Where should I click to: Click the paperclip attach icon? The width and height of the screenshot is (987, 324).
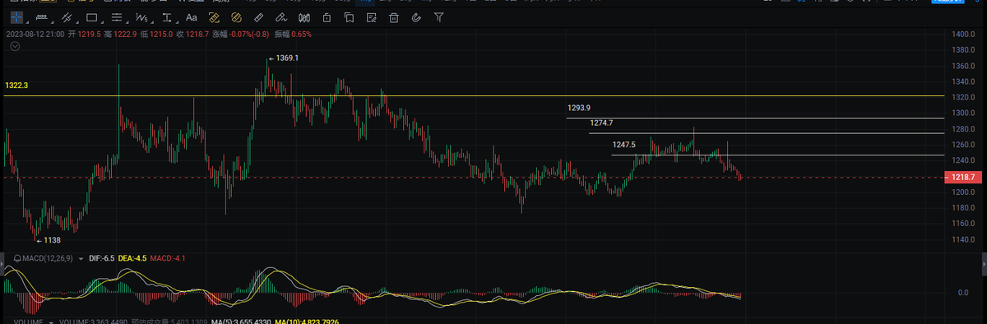click(x=416, y=17)
